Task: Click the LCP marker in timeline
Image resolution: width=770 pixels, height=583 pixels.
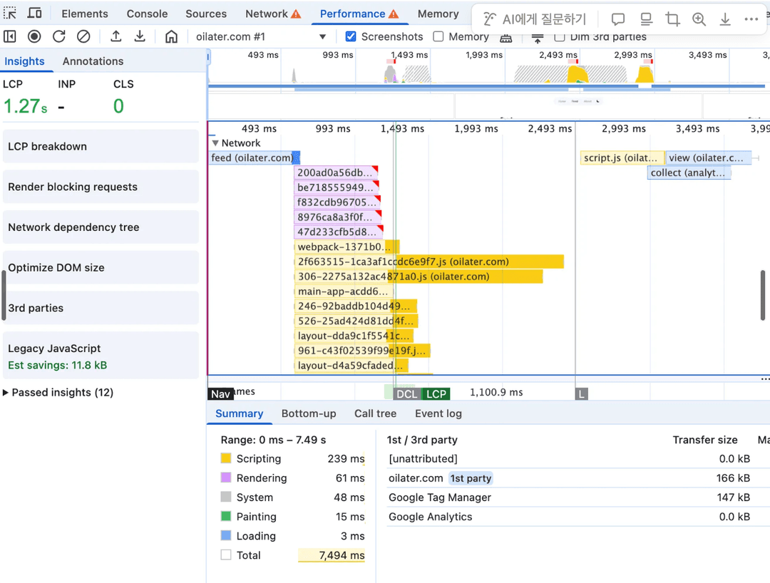Action: (436, 394)
